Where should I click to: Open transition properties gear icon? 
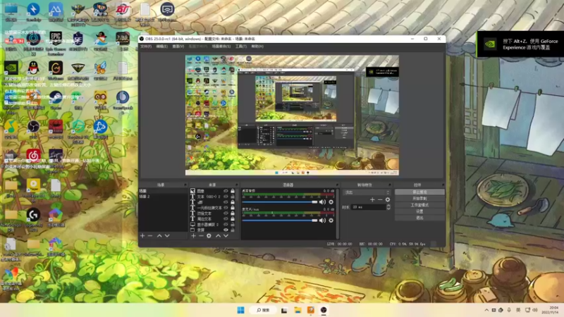[388, 199]
